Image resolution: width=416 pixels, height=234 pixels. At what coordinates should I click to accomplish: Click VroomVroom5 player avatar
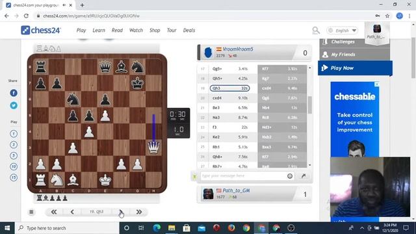point(208,52)
